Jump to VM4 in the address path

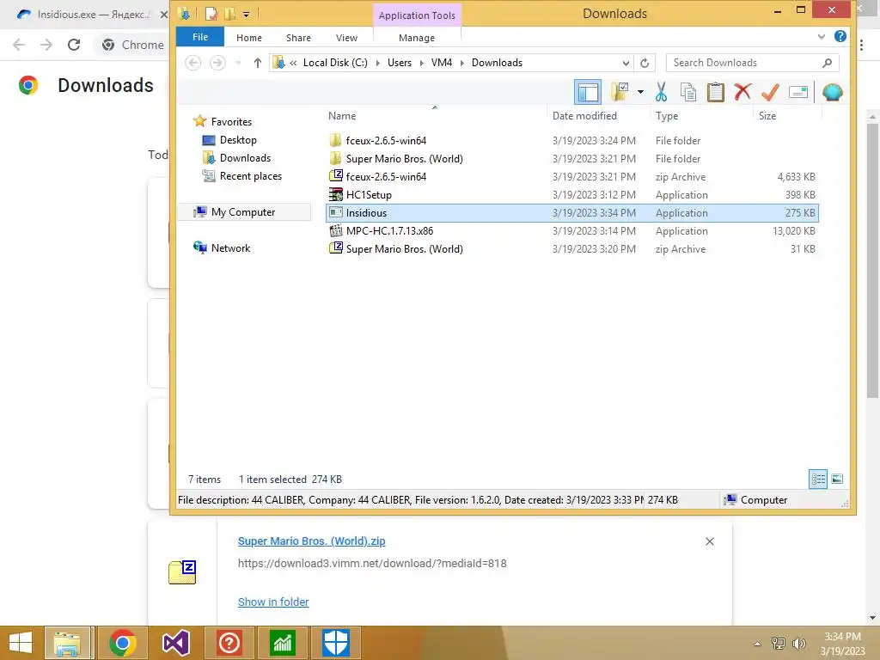click(441, 63)
